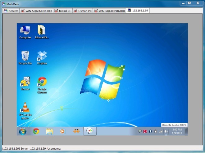Click the orange insect-shaped taskbar icon
Viewport: 205px width, 153px height.
(76, 131)
